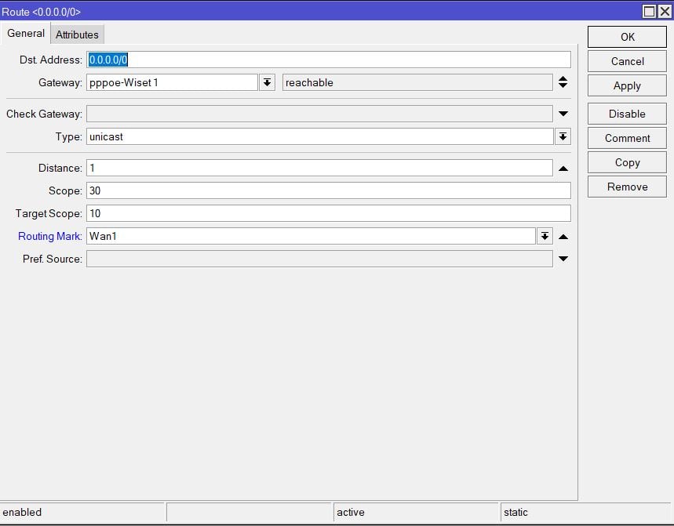
Task: Click the Type unicast field
Action: [x=320, y=136]
